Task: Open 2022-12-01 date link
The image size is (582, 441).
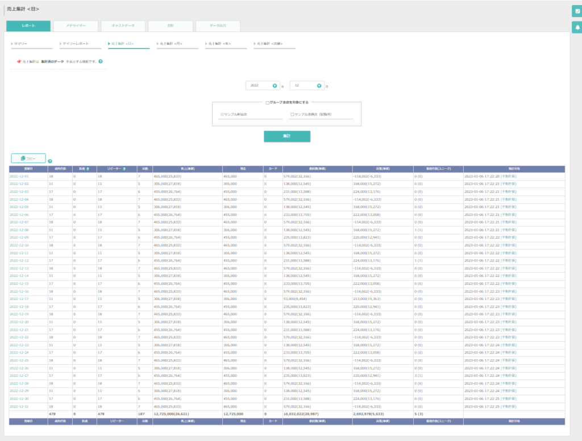Action: click(x=19, y=176)
